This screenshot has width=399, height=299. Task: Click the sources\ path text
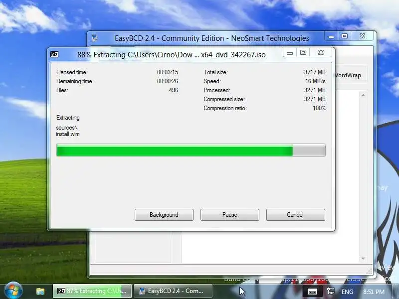[66, 128]
